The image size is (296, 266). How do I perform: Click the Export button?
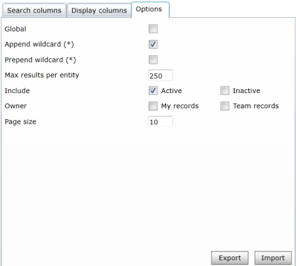229,258
